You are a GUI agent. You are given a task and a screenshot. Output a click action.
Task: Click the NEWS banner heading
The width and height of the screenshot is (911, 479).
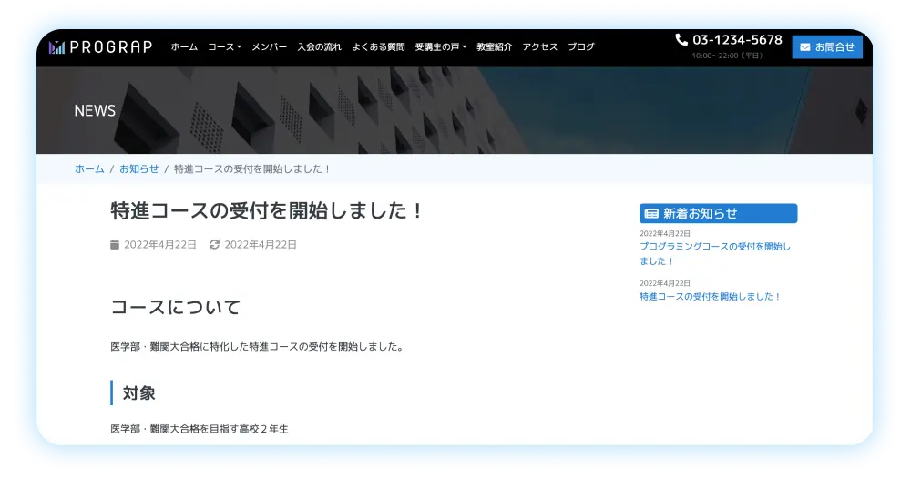click(95, 110)
